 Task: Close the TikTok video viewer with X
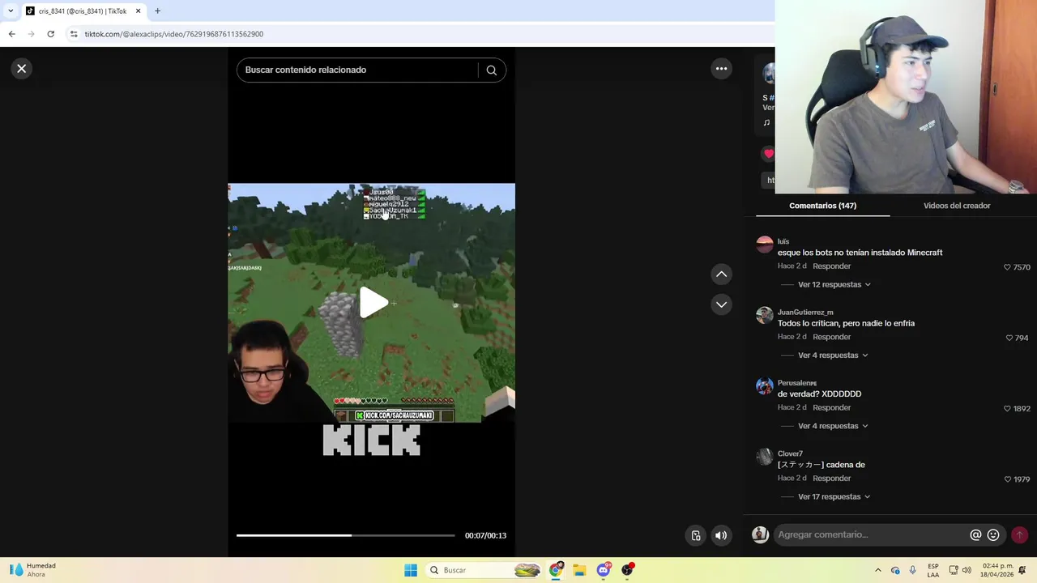tap(22, 69)
